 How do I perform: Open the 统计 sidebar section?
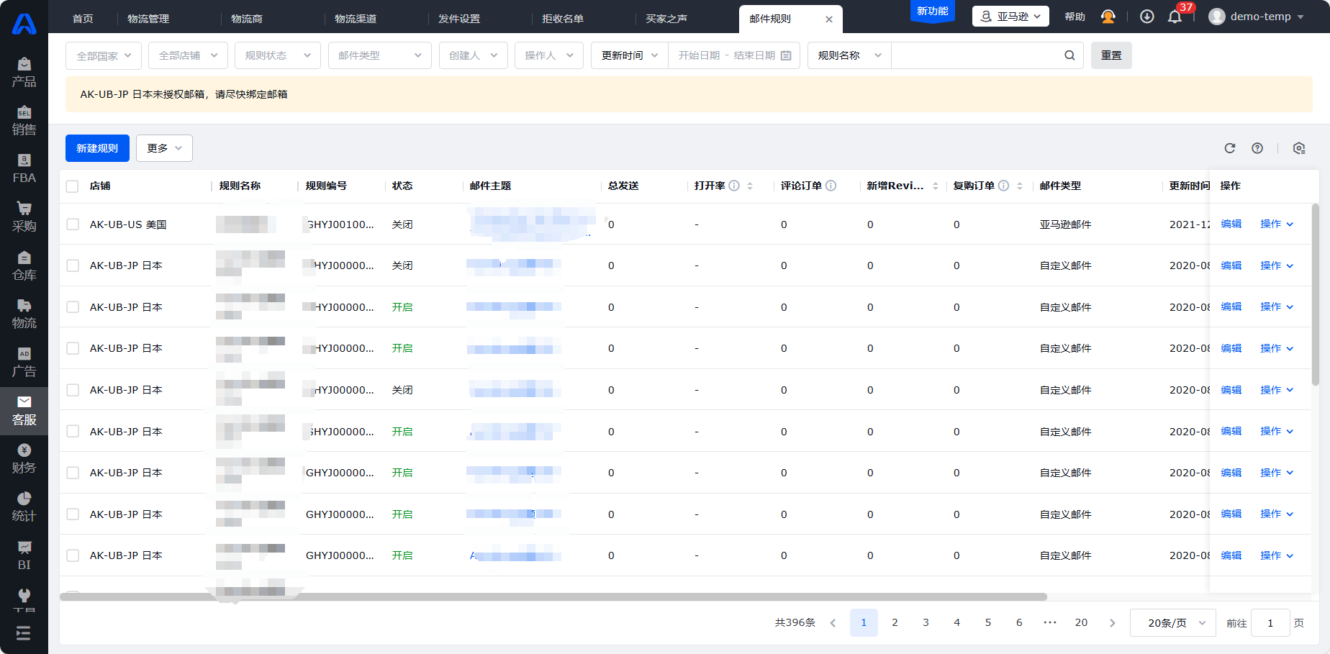(x=24, y=507)
